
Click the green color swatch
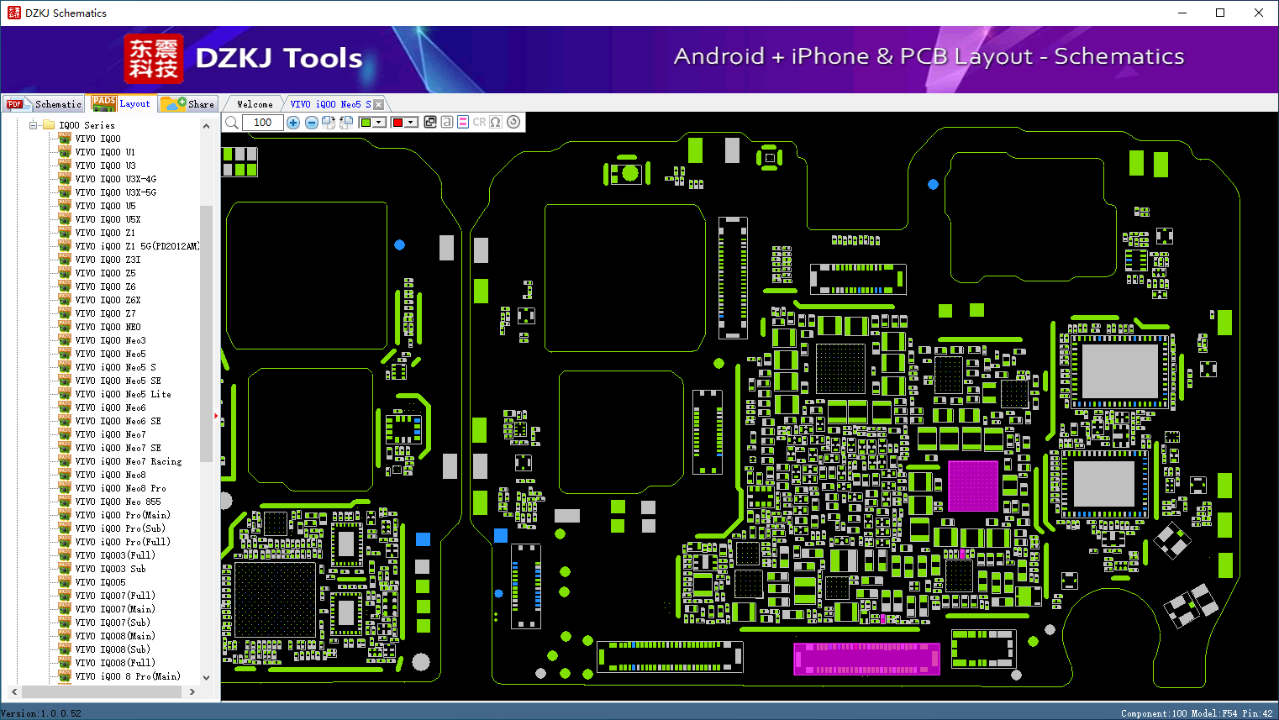366,123
